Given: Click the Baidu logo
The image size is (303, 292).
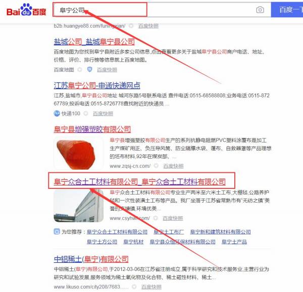Looking at the screenshot, I should 26,10.
